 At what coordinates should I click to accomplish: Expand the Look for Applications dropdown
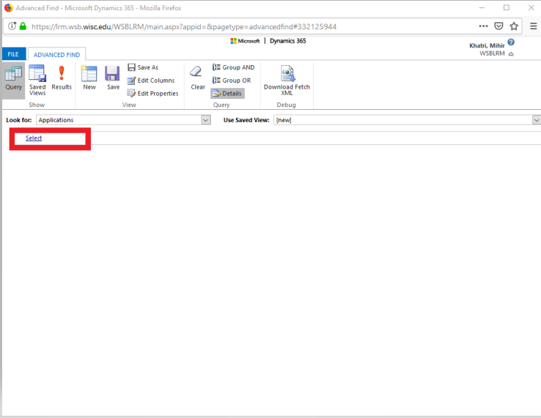(205, 120)
